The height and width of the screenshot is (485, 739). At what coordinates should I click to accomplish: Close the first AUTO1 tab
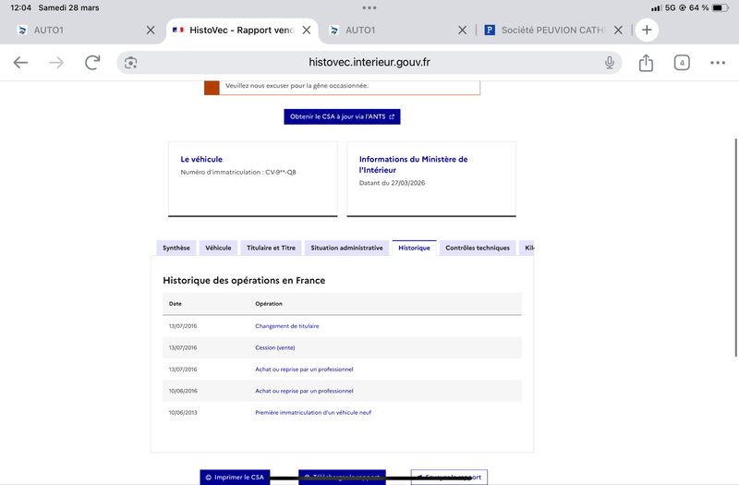point(151,30)
